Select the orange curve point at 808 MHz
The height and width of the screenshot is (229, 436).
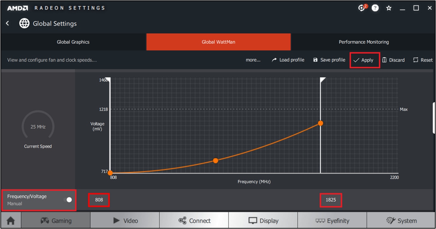pyautogui.click(x=110, y=173)
